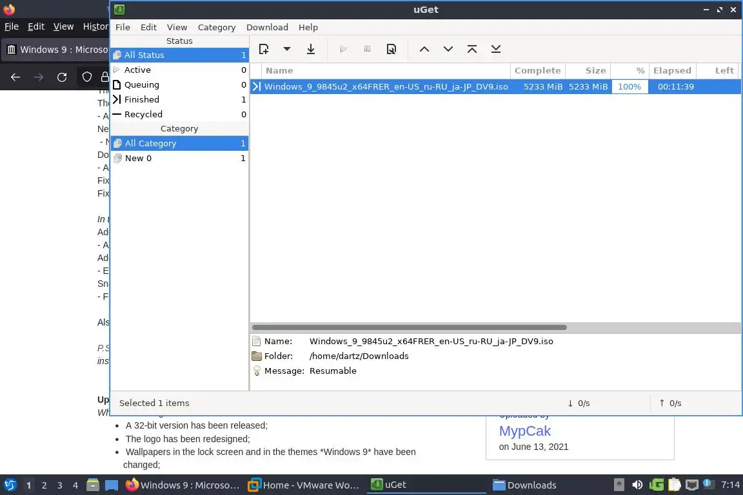The height and width of the screenshot is (495, 743).
Task: Switch to workspace 4 in taskbar
Action: click(75, 485)
